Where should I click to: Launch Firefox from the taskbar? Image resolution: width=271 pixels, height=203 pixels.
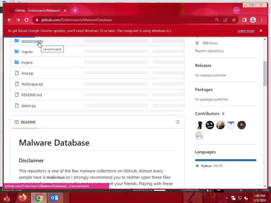click(22, 198)
